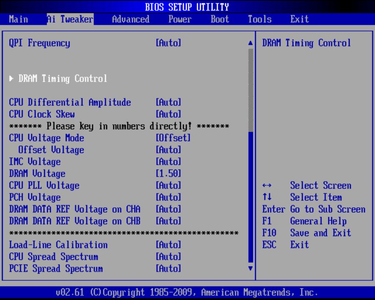Open the Main tab
This screenshot has width=375, height=300.
[x=18, y=19]
